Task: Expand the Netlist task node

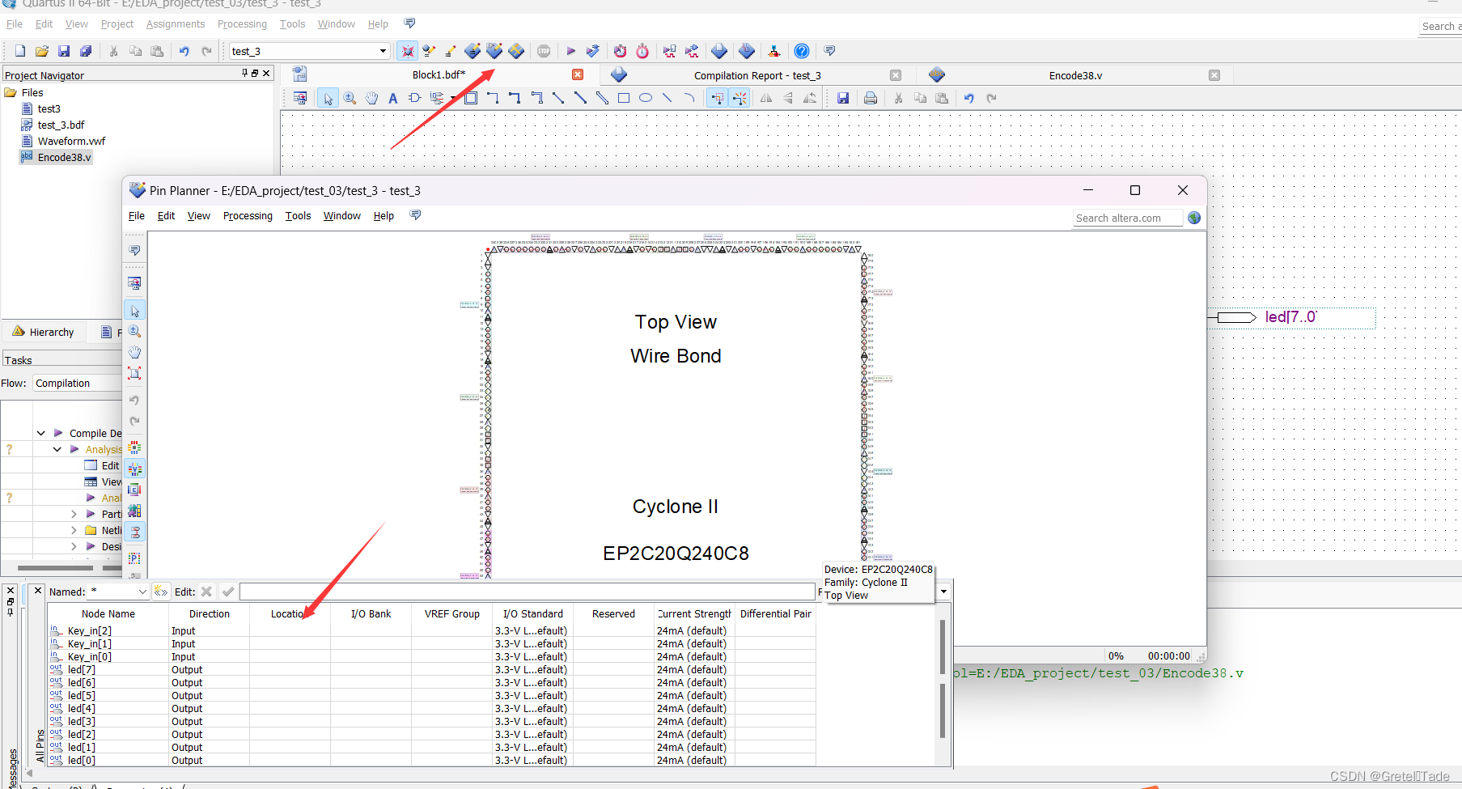Action: 74,530
